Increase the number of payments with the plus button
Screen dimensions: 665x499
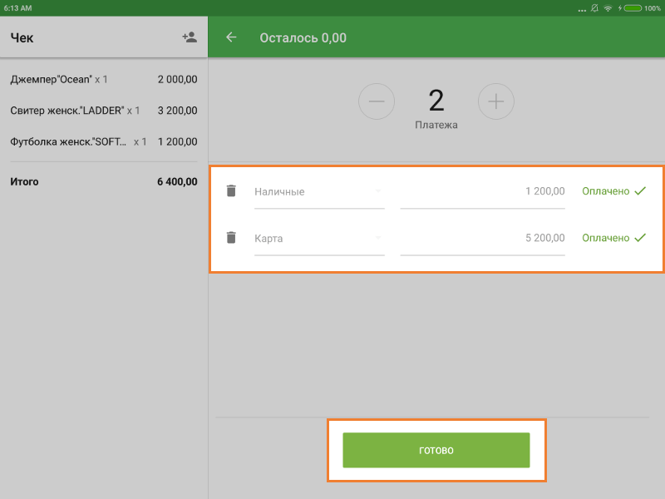point(496,101)
